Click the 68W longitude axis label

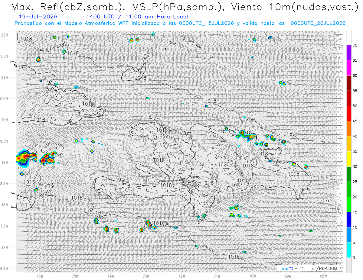(x=323, y=276)
